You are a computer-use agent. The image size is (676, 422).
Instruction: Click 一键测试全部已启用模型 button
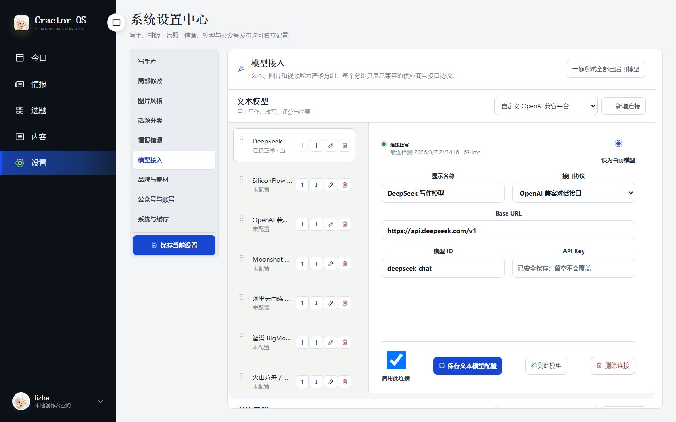coord(606,69)
